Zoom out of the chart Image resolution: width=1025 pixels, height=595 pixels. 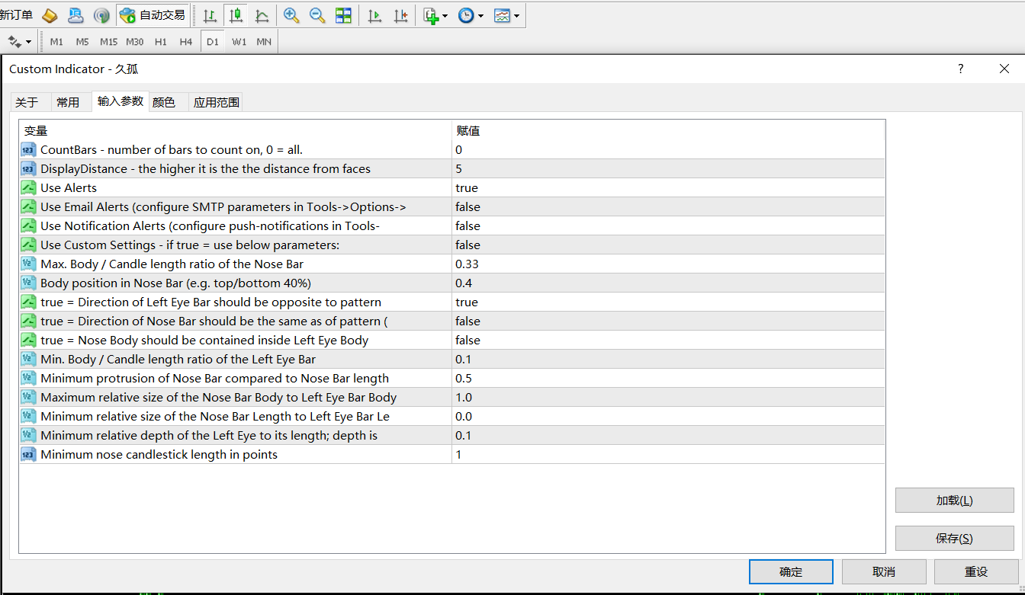click(317, 15)
